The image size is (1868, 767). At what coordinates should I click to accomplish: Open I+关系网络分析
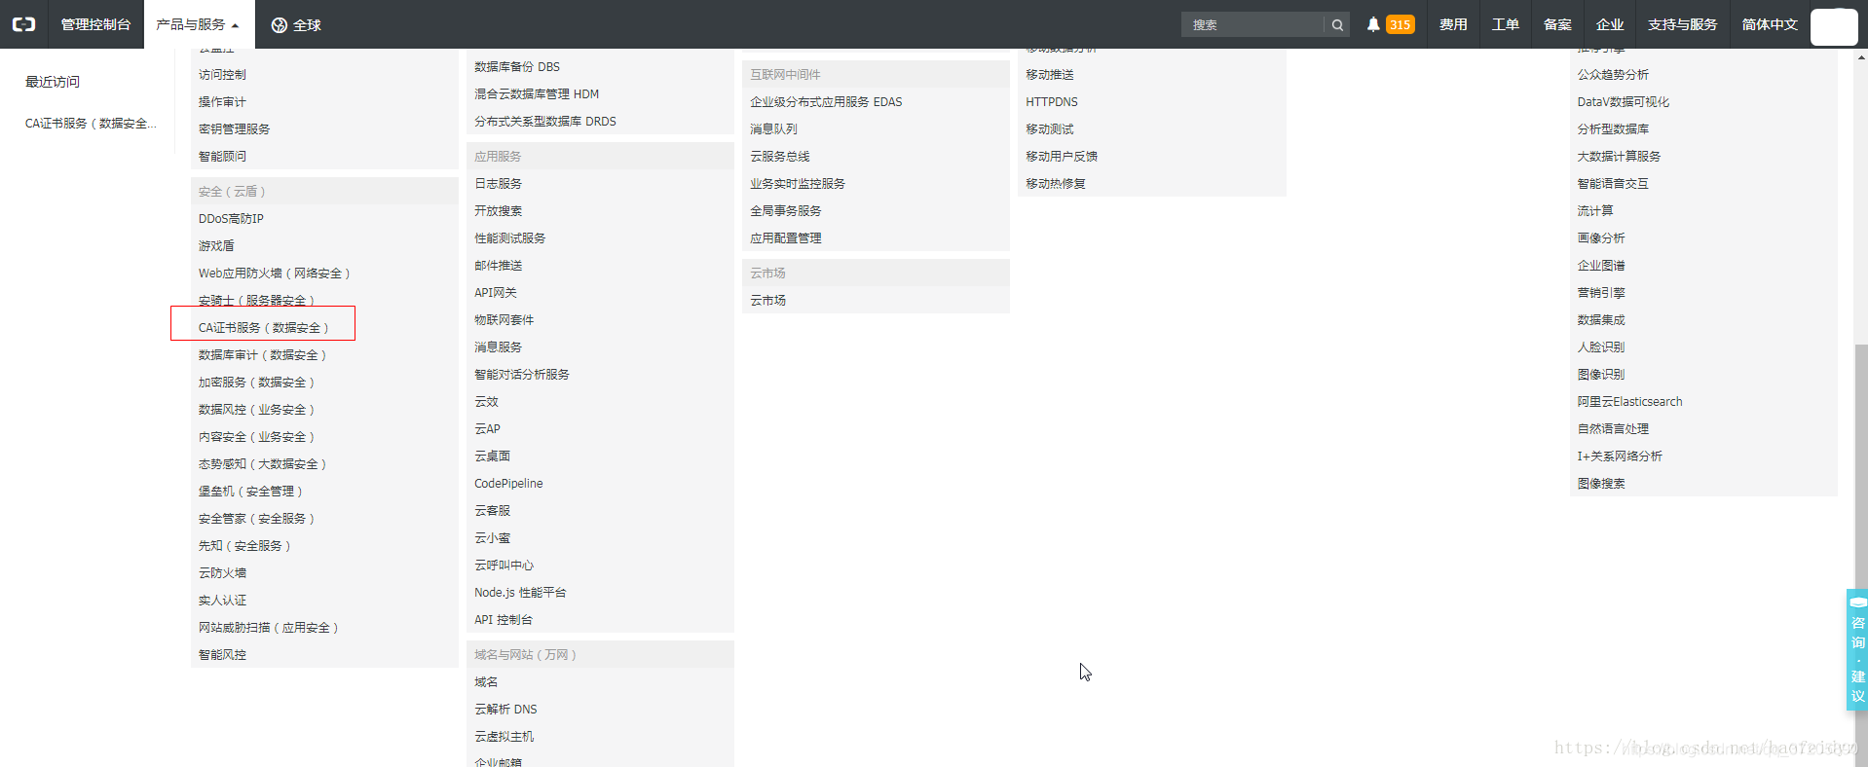point(1620,457)
